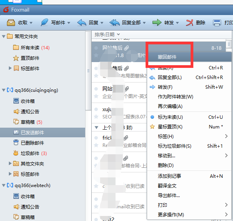Select 标为未读 in the context menu

pyautogui.click(x=170, y=117)
